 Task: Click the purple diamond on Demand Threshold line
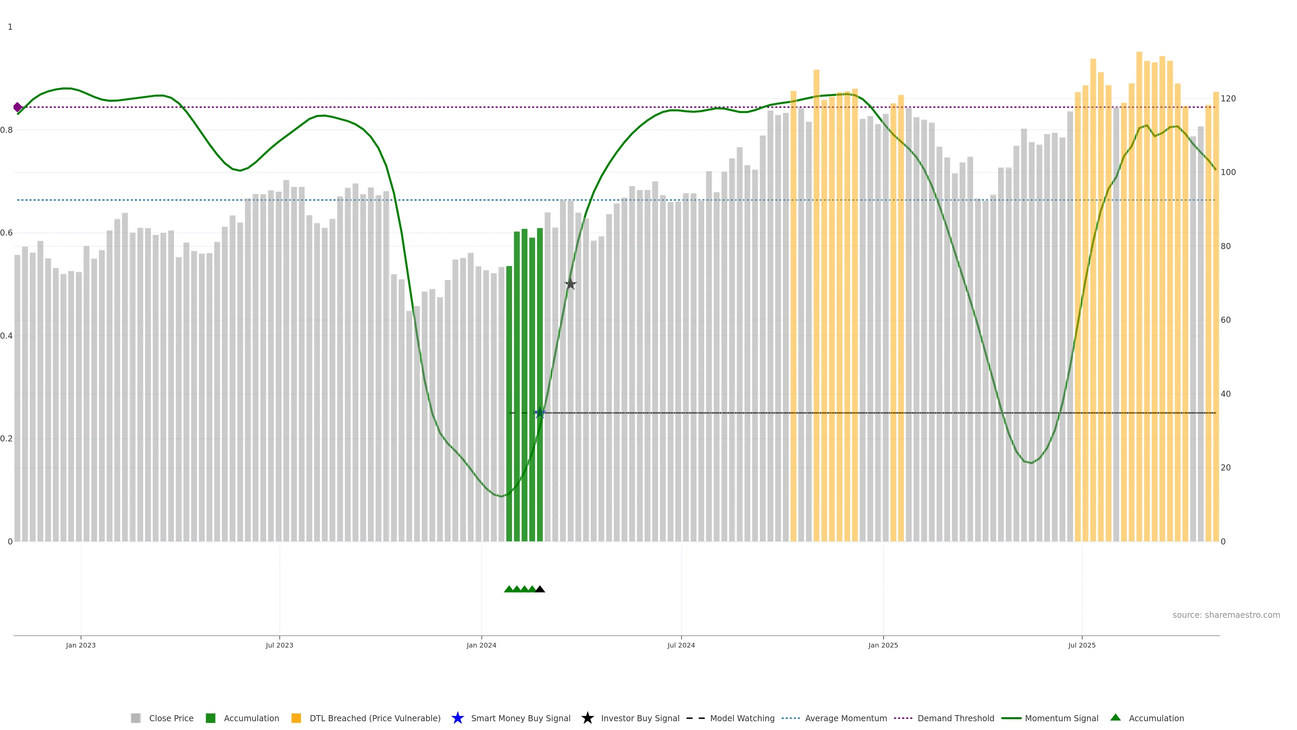(x=18, y=107)
